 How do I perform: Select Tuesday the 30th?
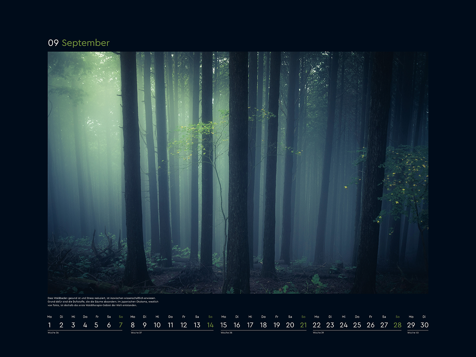point(424,325)
